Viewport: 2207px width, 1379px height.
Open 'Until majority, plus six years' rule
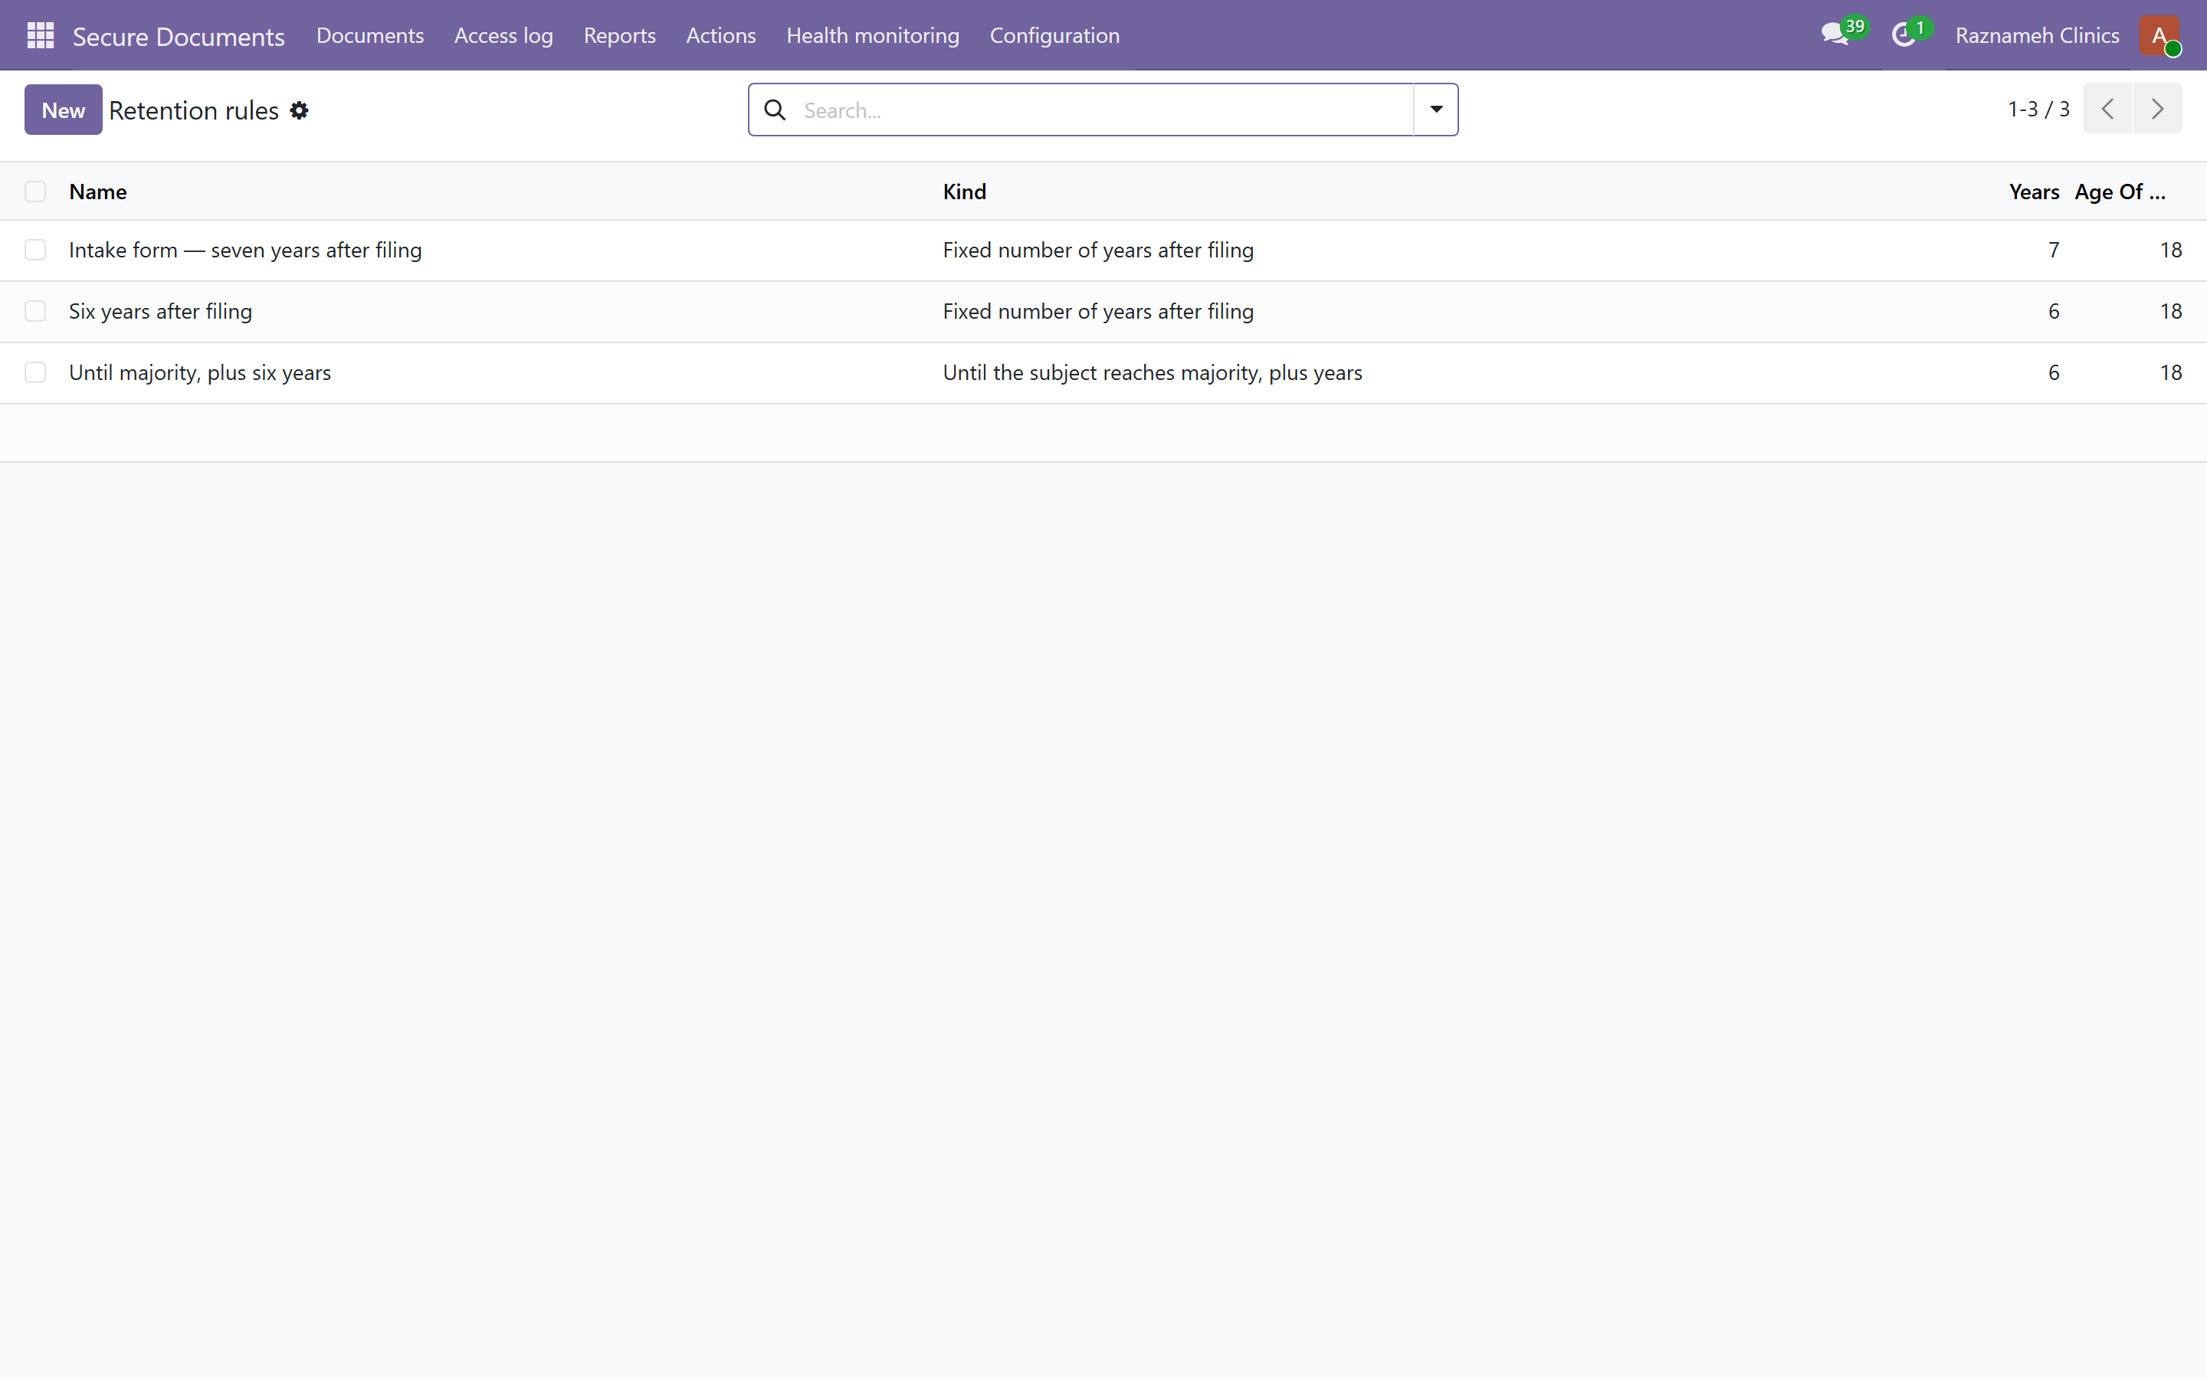point(200,372)
